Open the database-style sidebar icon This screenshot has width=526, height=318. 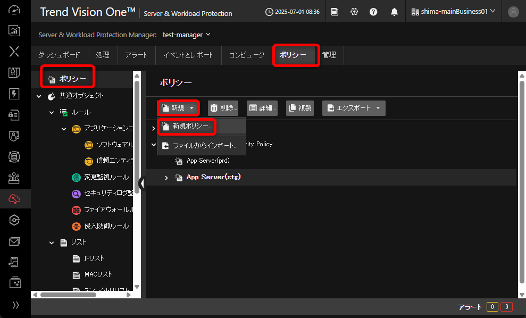point(14,157)
